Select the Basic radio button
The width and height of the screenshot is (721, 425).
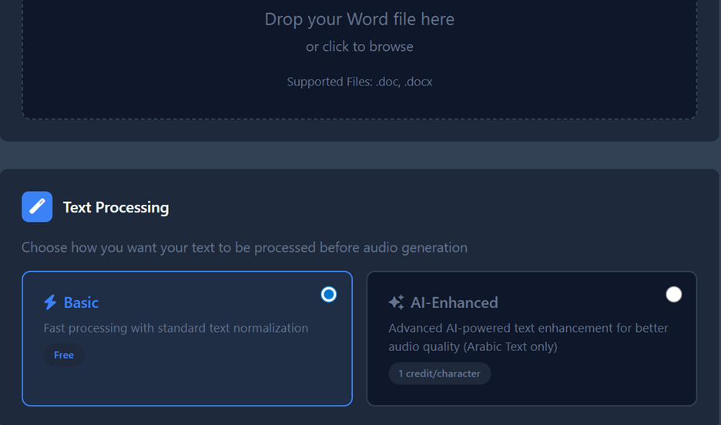[329, 294]
